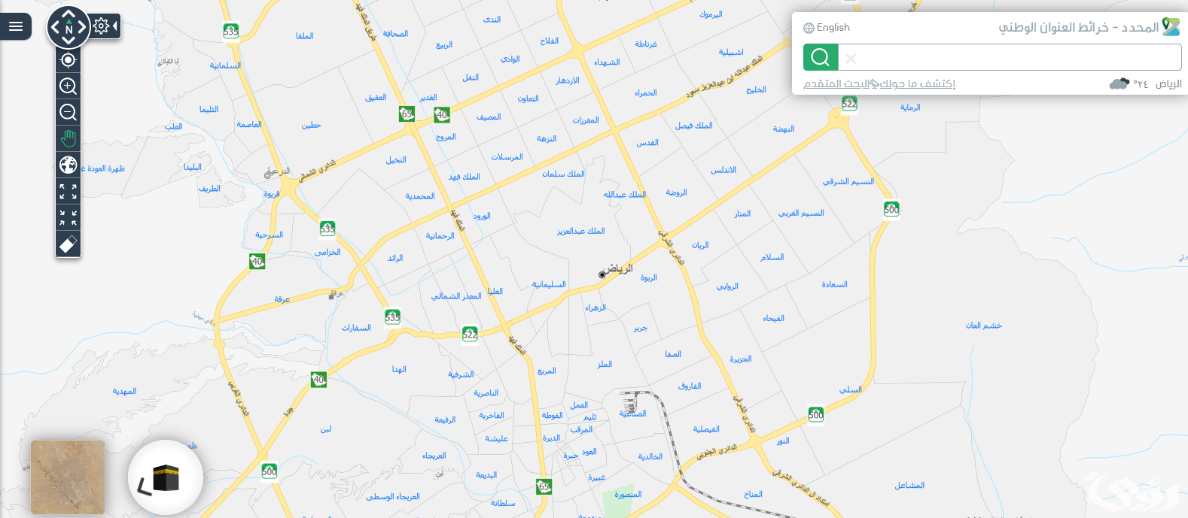This screenshot has width=1188, height=518.
Task: Click the locate my position icon
Action: coord(68,60)
